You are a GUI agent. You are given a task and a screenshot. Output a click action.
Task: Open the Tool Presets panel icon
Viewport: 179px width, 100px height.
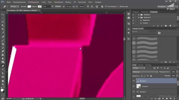129,39
